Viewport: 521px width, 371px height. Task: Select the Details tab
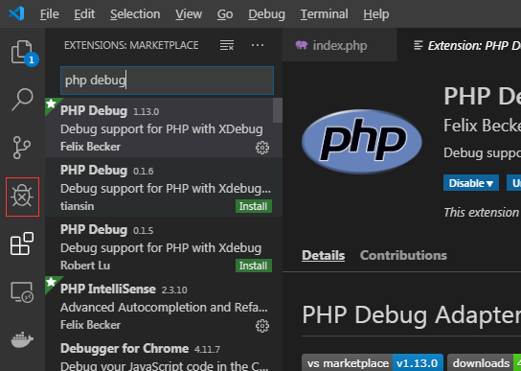point(324,256)
